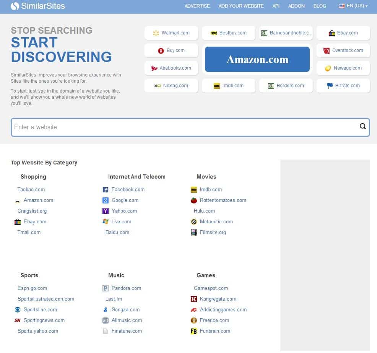Click the Facebook favicon in Internet list
377x353 pixels.
105,190
